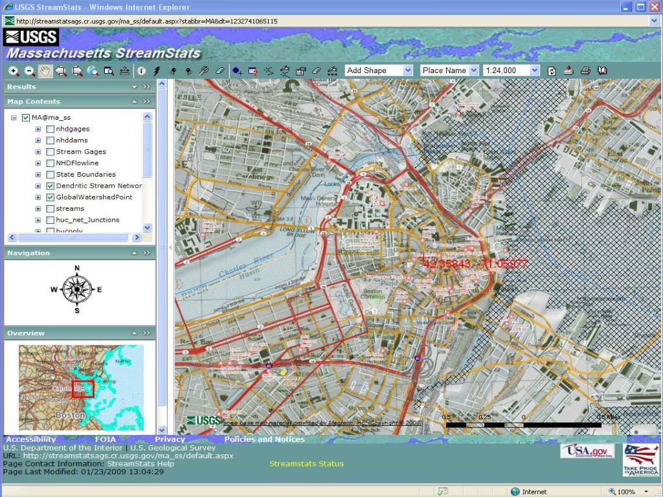Zoom to full extent globe icon

93,71
